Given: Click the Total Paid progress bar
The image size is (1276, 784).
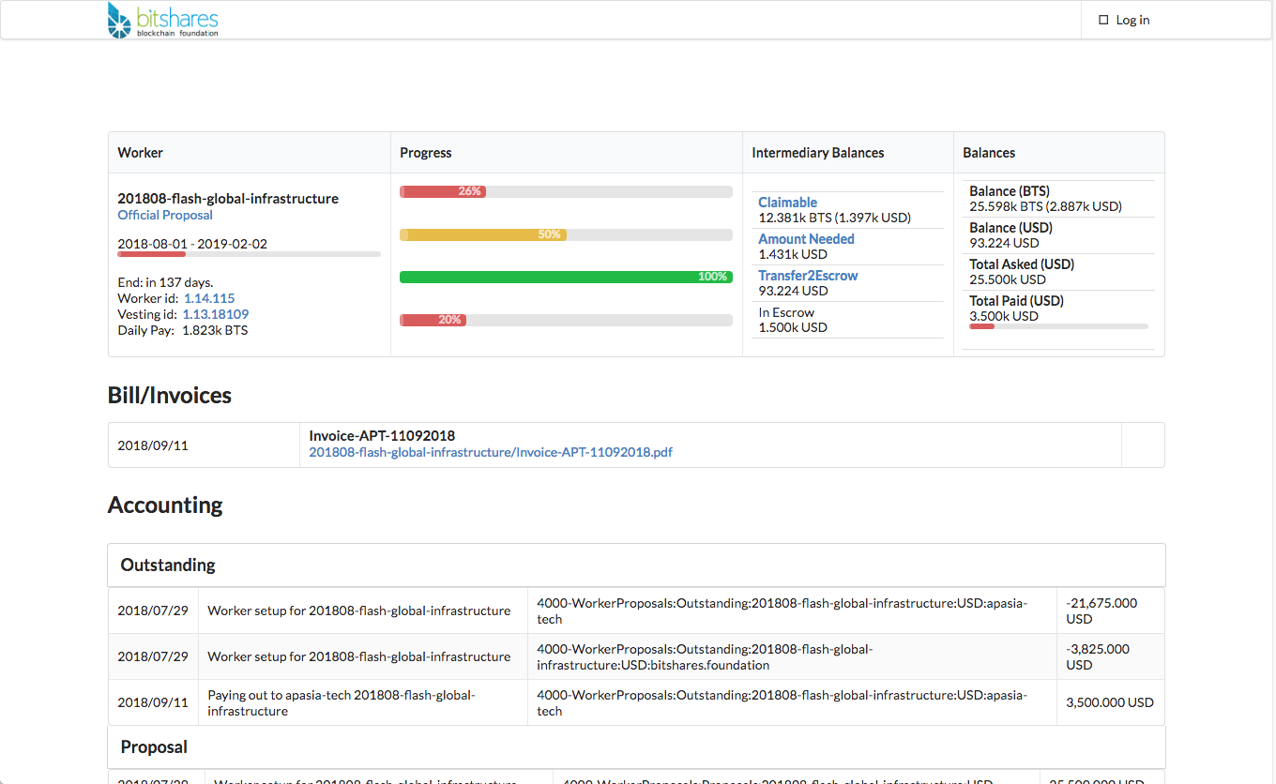Looking at the screenshot, I should coord(1058,326).
